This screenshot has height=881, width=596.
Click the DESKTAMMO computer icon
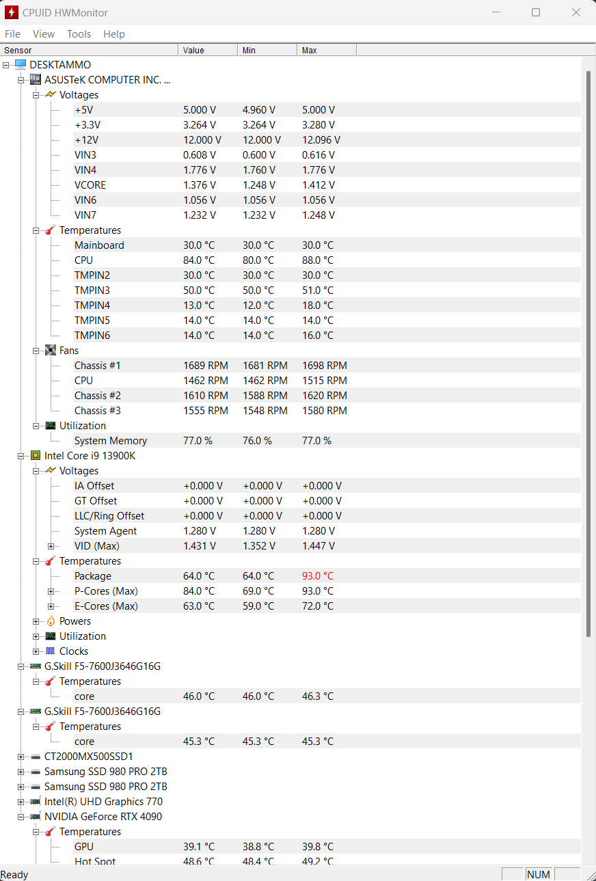pos(21,65)
